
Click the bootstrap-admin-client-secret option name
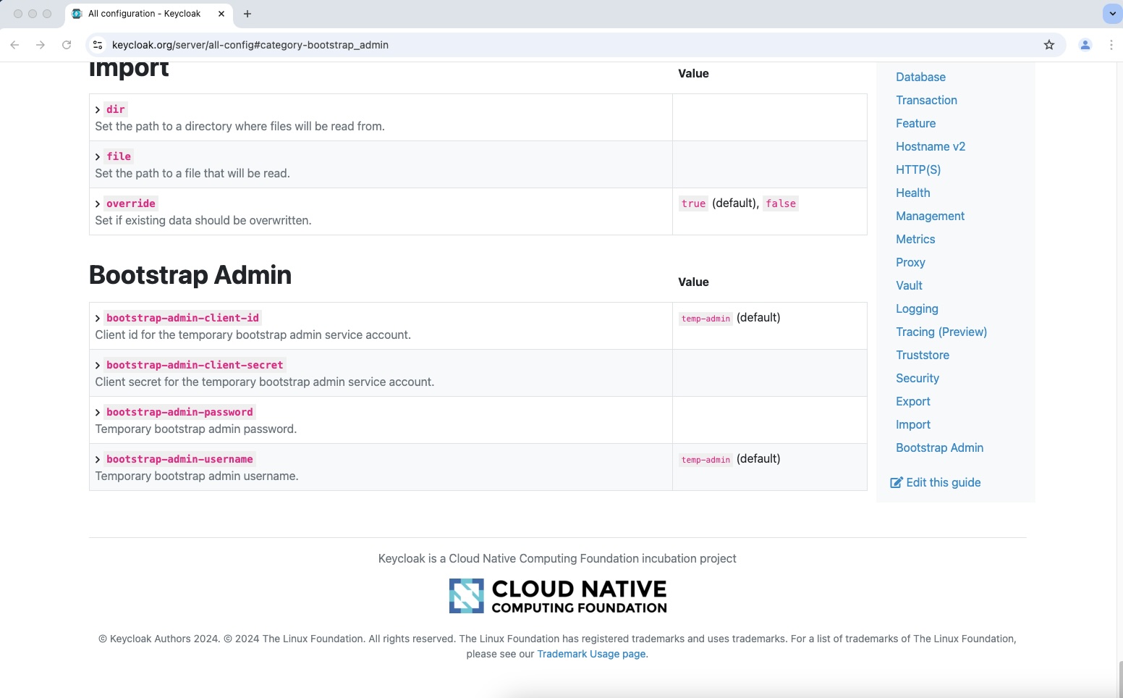pos(195,365)
